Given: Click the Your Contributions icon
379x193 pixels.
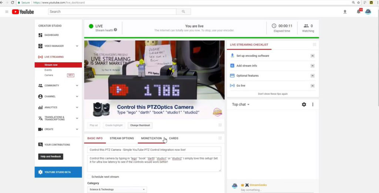Looking at the screenshot, I should (x=40, y=145).
